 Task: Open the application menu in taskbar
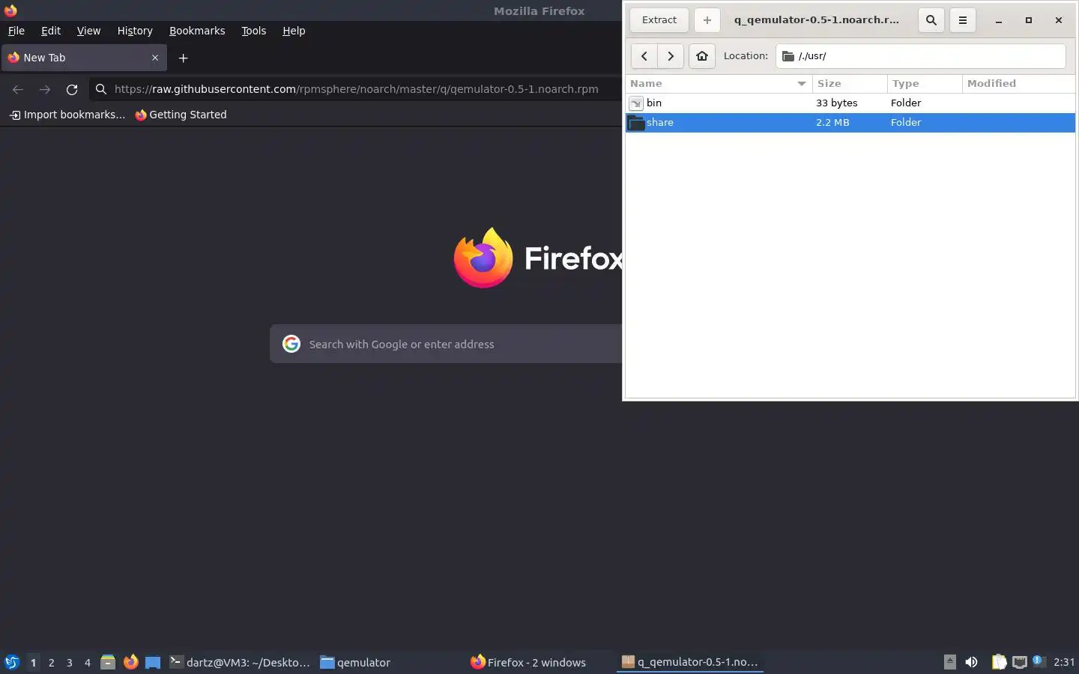pyautogui.click(x=12, y=662)
